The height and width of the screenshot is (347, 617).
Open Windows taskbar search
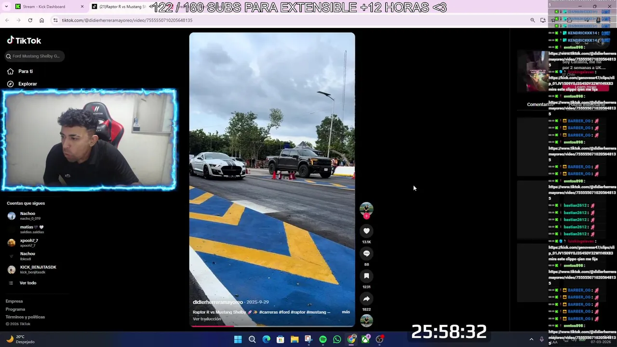(x=252, y=339)
